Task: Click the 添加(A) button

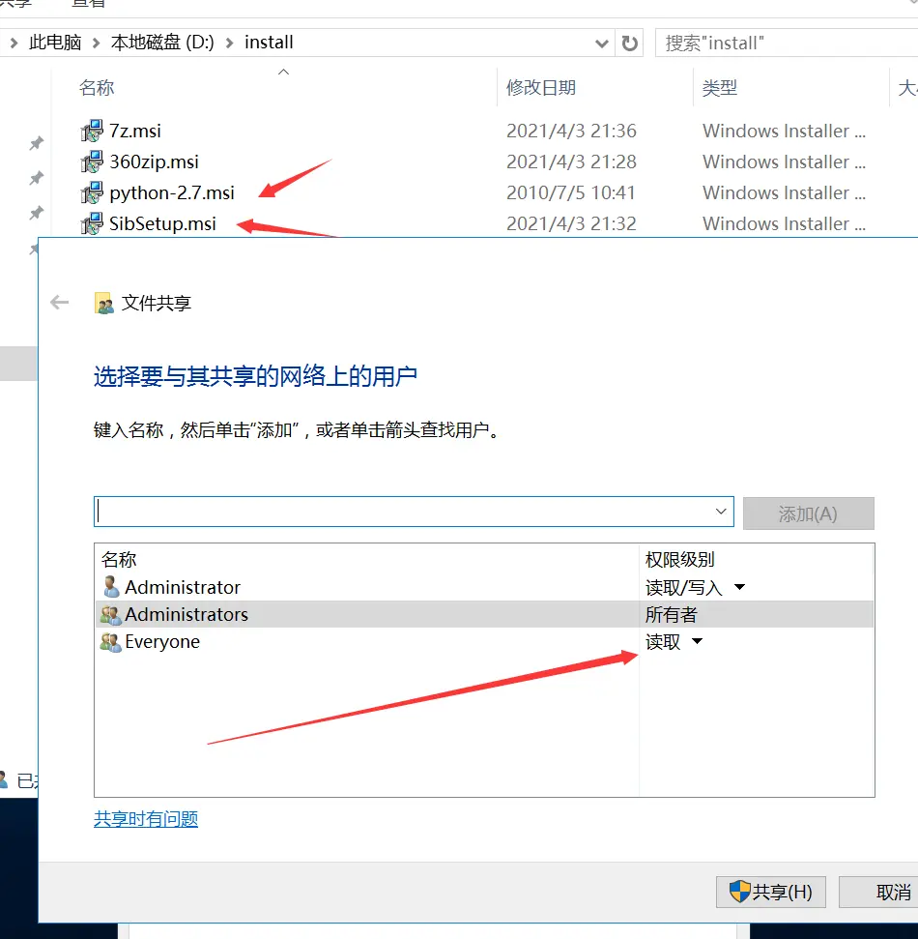Action: click(809, 514)
